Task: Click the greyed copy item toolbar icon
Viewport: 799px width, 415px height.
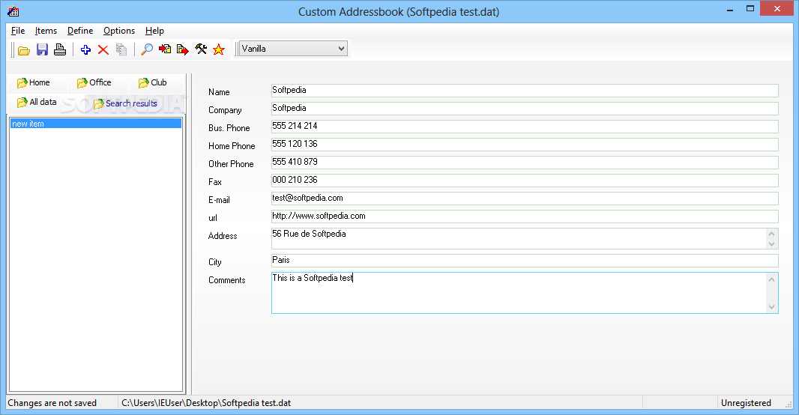Action: point(121,49)
